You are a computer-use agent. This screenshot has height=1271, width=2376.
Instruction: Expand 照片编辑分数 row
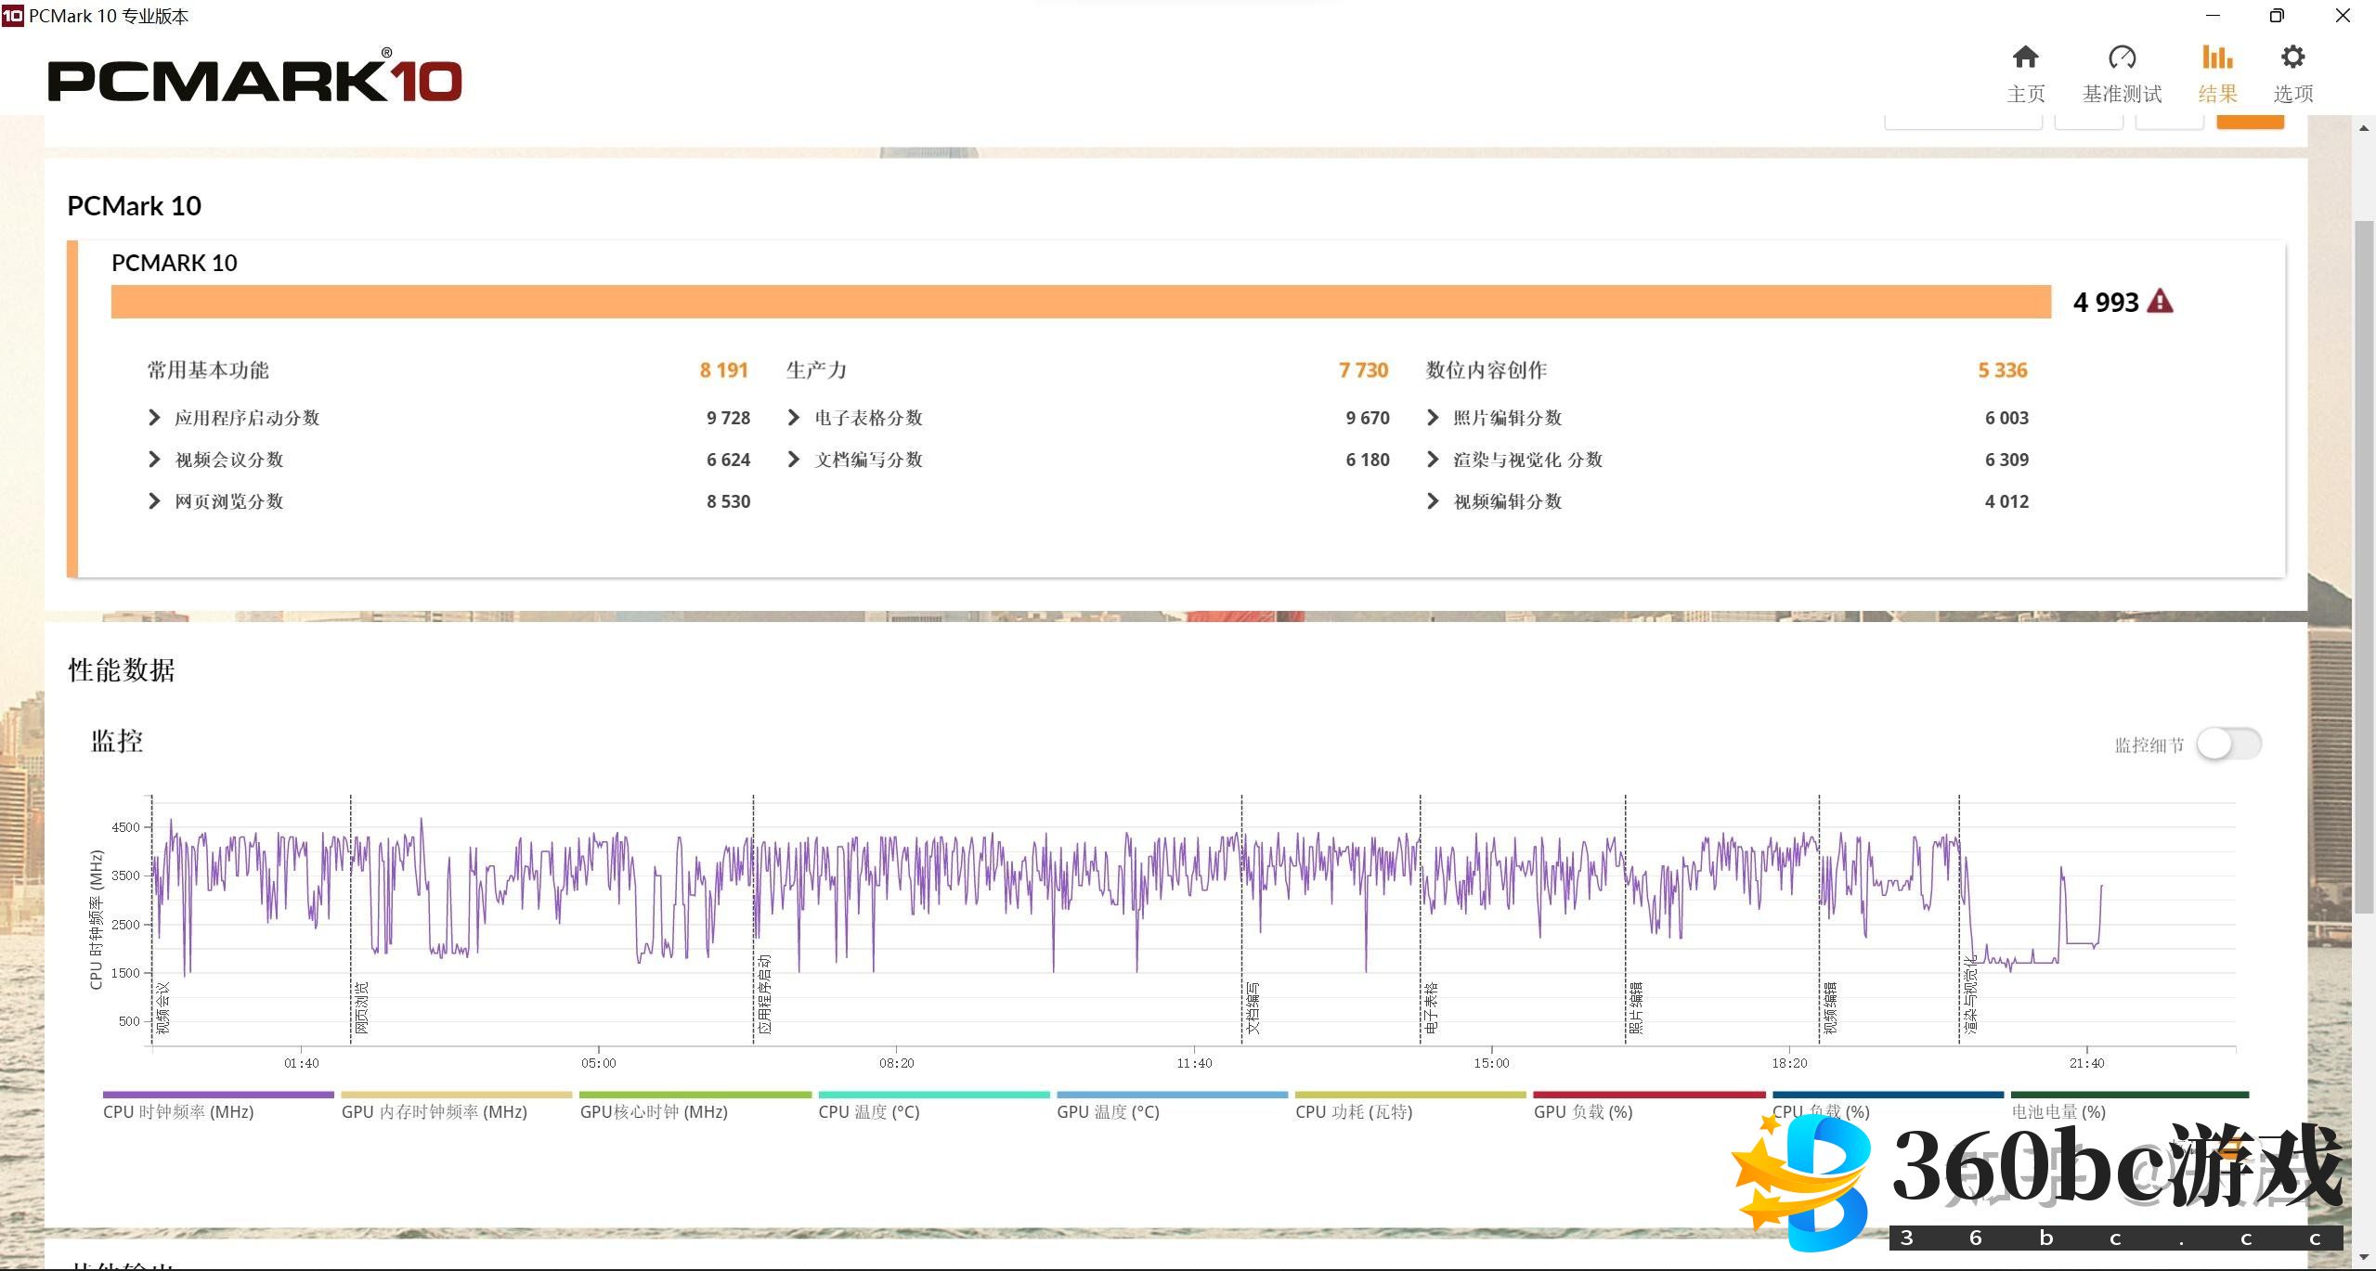tap(1433, 418)
